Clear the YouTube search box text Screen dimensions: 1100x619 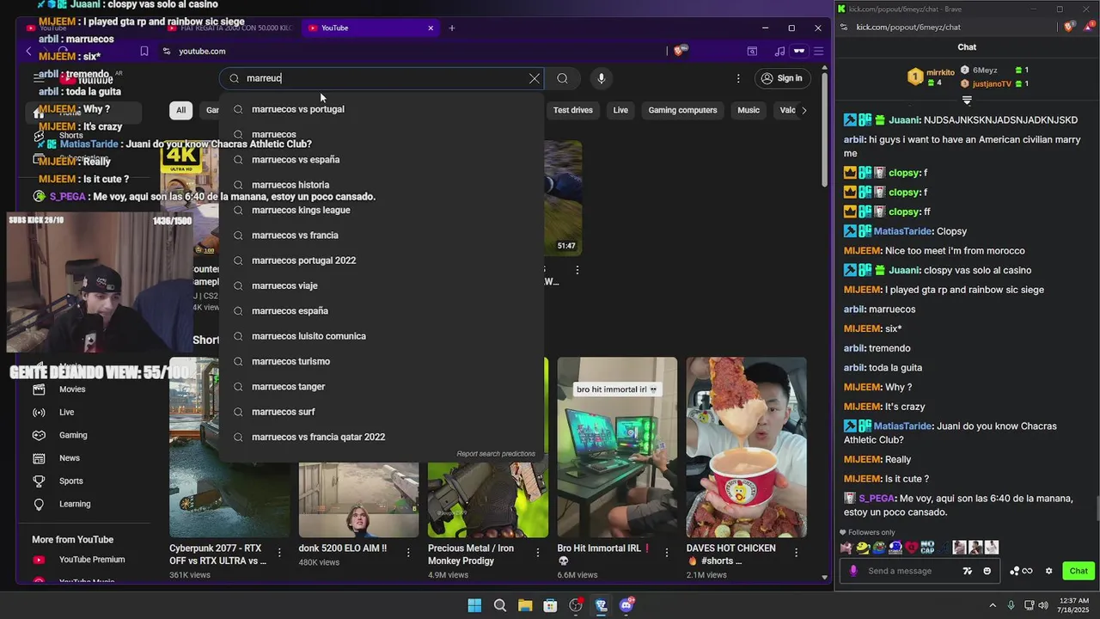pos(535,78)
